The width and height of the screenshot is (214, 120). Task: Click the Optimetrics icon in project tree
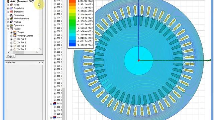11,25
